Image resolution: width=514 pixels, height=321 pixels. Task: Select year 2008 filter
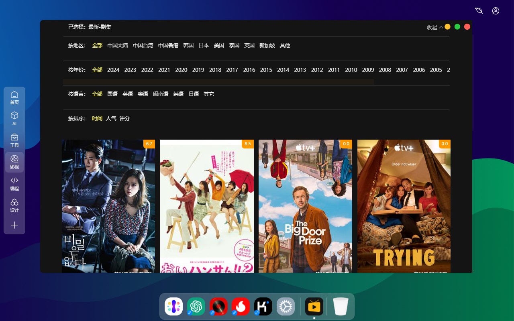(385, 70)
